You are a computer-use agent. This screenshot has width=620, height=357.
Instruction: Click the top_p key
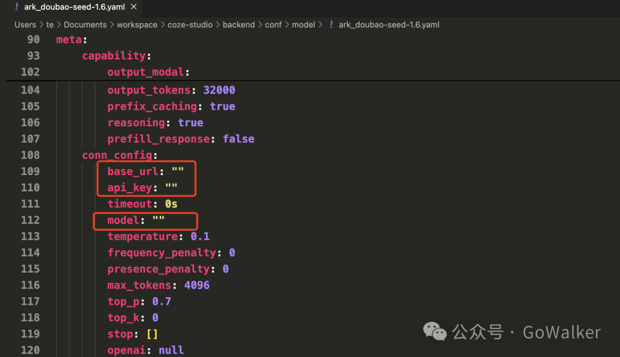[123, 301]
